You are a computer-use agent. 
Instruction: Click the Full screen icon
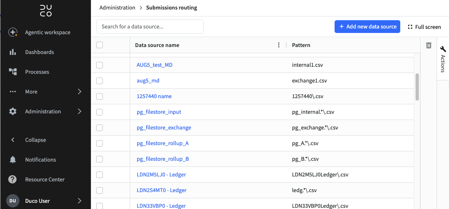[x=410, y=27]
